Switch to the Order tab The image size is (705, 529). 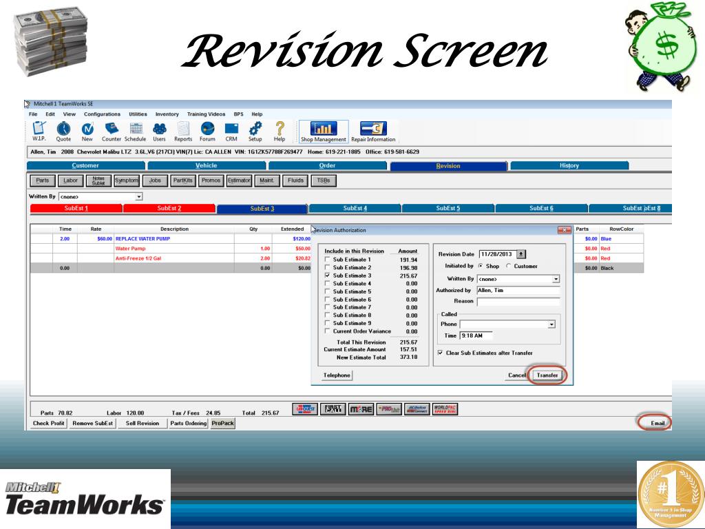(327, 165)
